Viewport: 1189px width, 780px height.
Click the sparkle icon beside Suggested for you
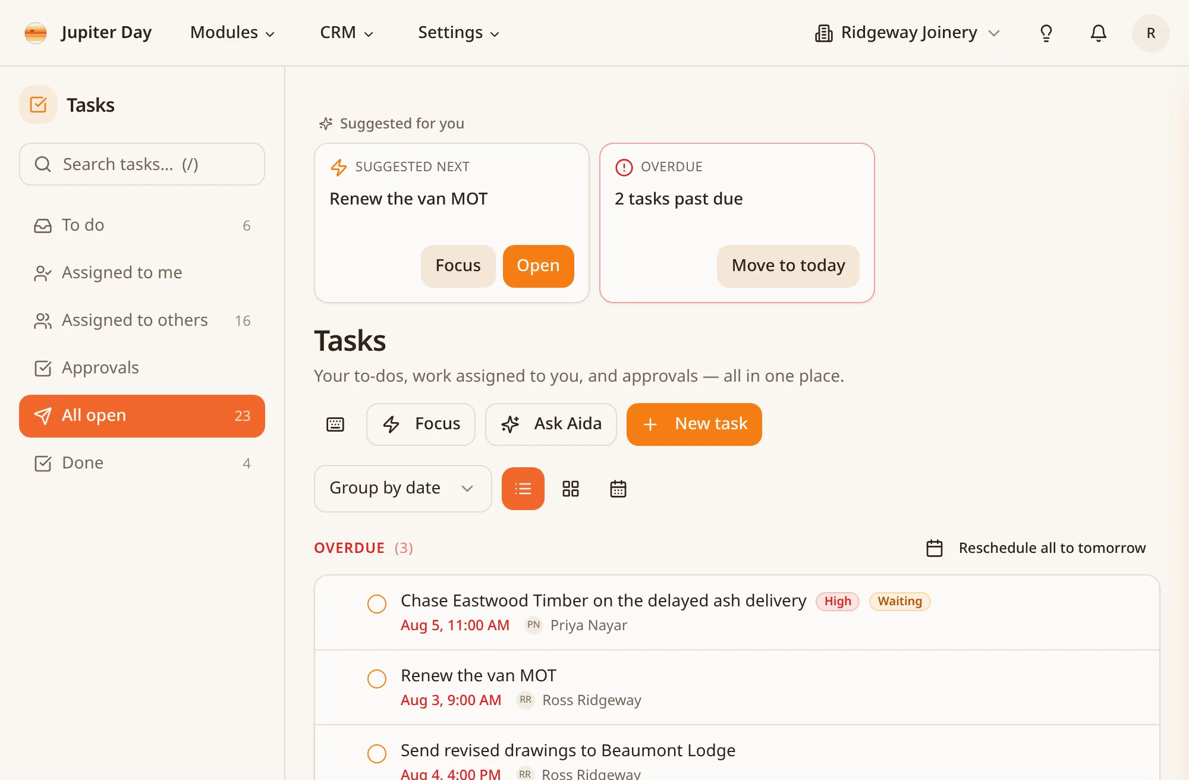coord(326,124)
